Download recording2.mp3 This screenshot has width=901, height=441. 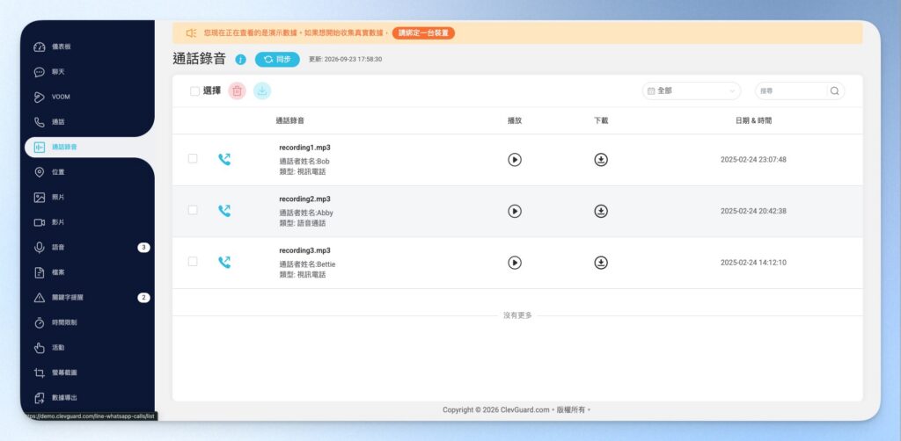pos(601,211)
